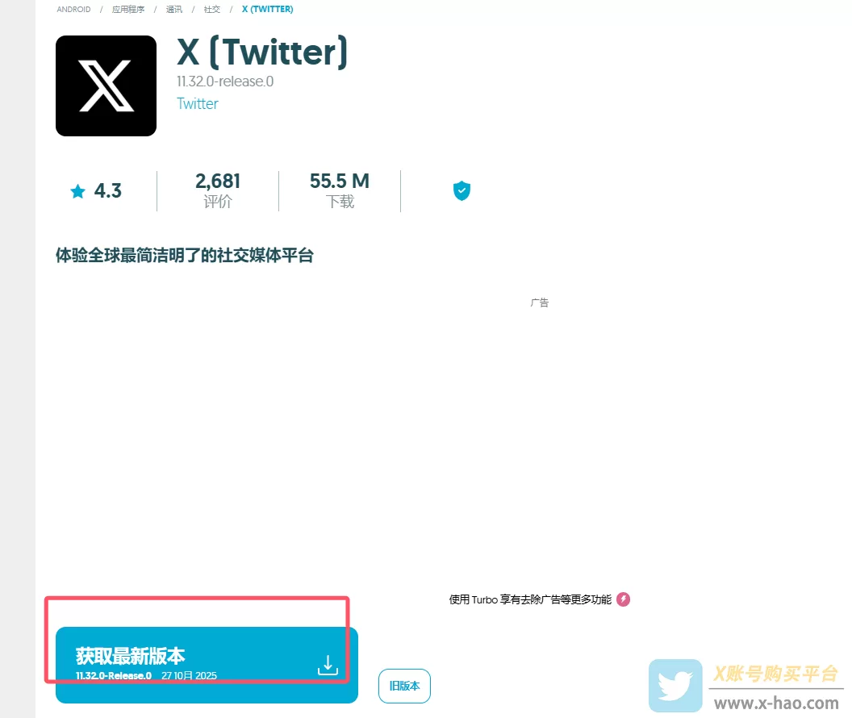View the 2,681 评价 reviews
This screenshot has height=718, width=852.
click(x=217, y=190)
